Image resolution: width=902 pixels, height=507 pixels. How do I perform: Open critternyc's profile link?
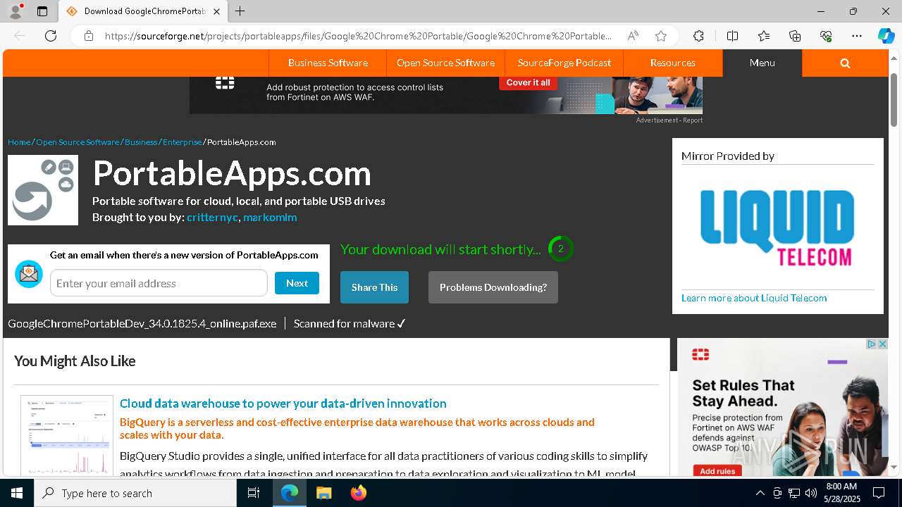[212, 218]
